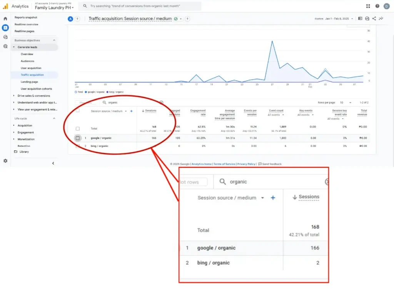Open the date range Jan 1 - Feb 8 dropdown
This screenshot has height=295, width=394.
coord(339,19)
